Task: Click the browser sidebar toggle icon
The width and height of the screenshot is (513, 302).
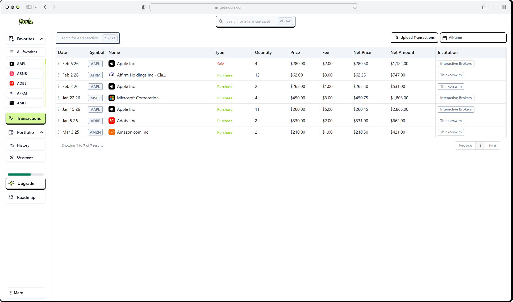Action: click(x=29, y=7)
